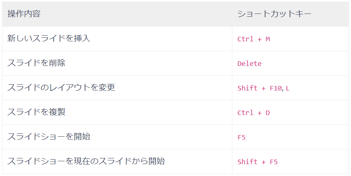The image size is (351, 176).
Task: Click the スライドを削除 row label
Action: point(37,63)
